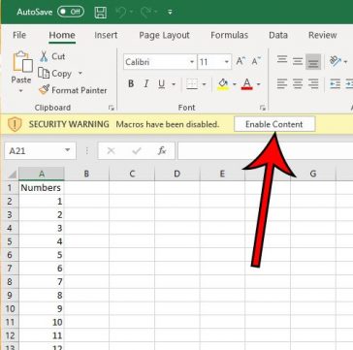
Task: Select column A header
Action: [42, 174]
